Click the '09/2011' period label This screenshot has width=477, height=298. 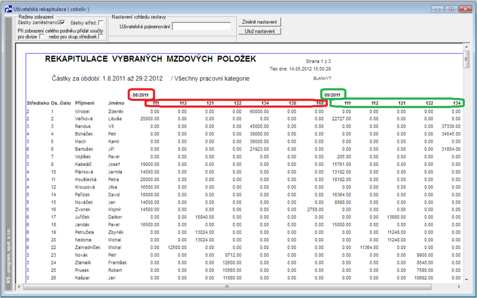[x=332, y=95]
